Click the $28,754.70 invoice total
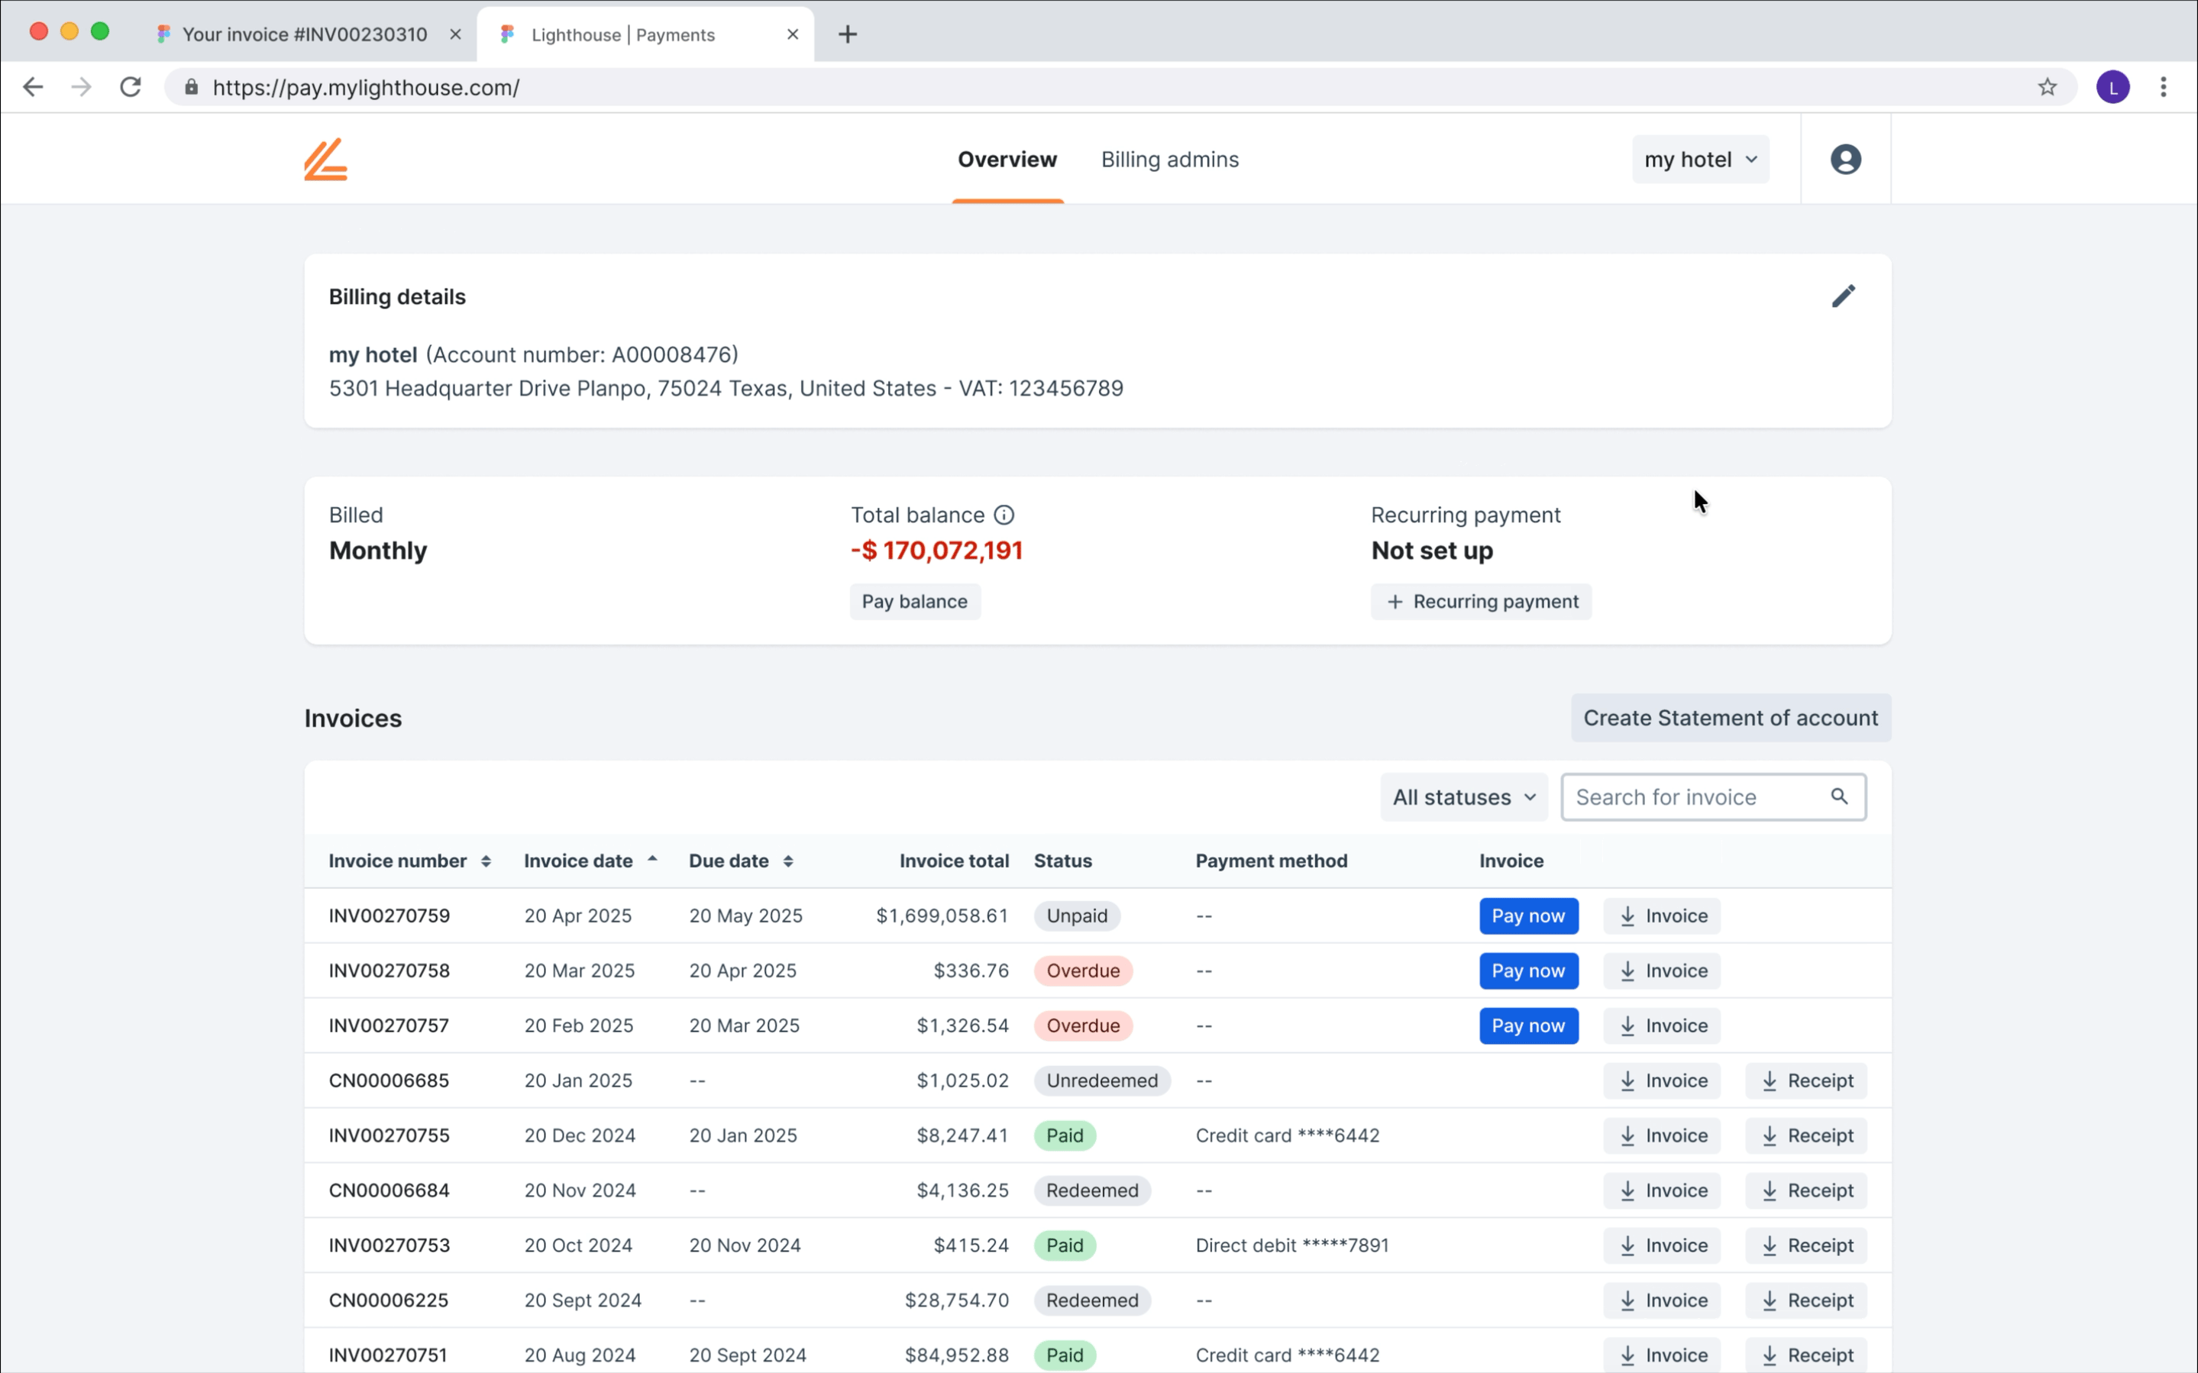Image resolution: width=2198 pixels, height=1373 pixels. pyautogui.click(x=956, y=1300)
